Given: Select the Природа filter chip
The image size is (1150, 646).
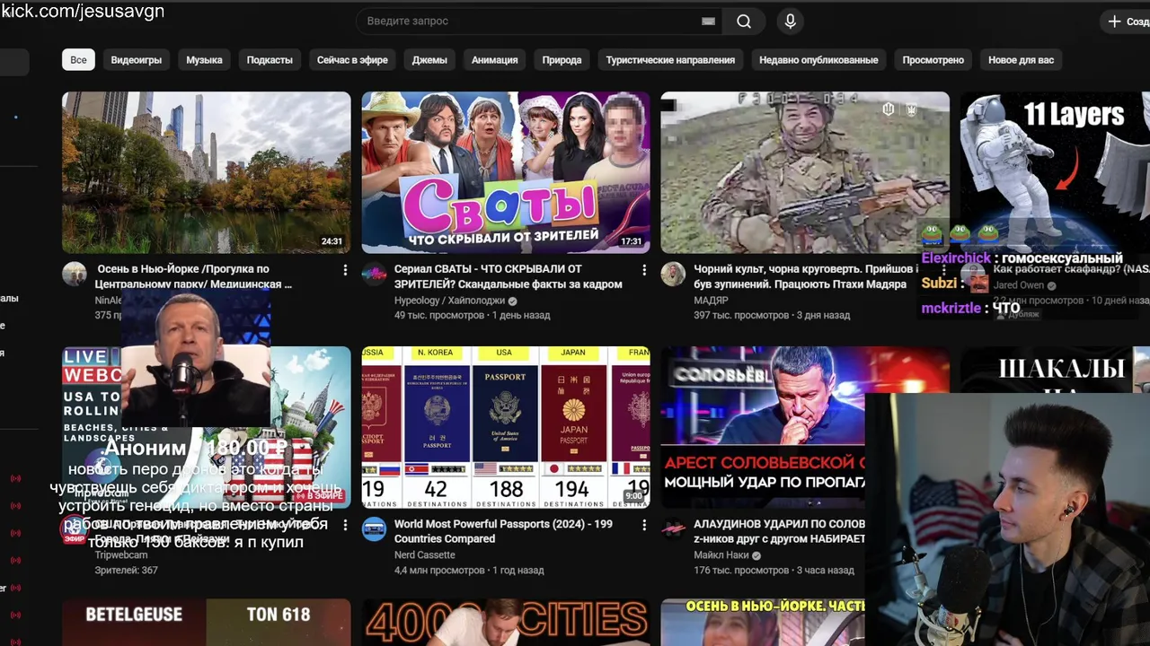Looking at the screenshot, I should click(x=562, y=60).
